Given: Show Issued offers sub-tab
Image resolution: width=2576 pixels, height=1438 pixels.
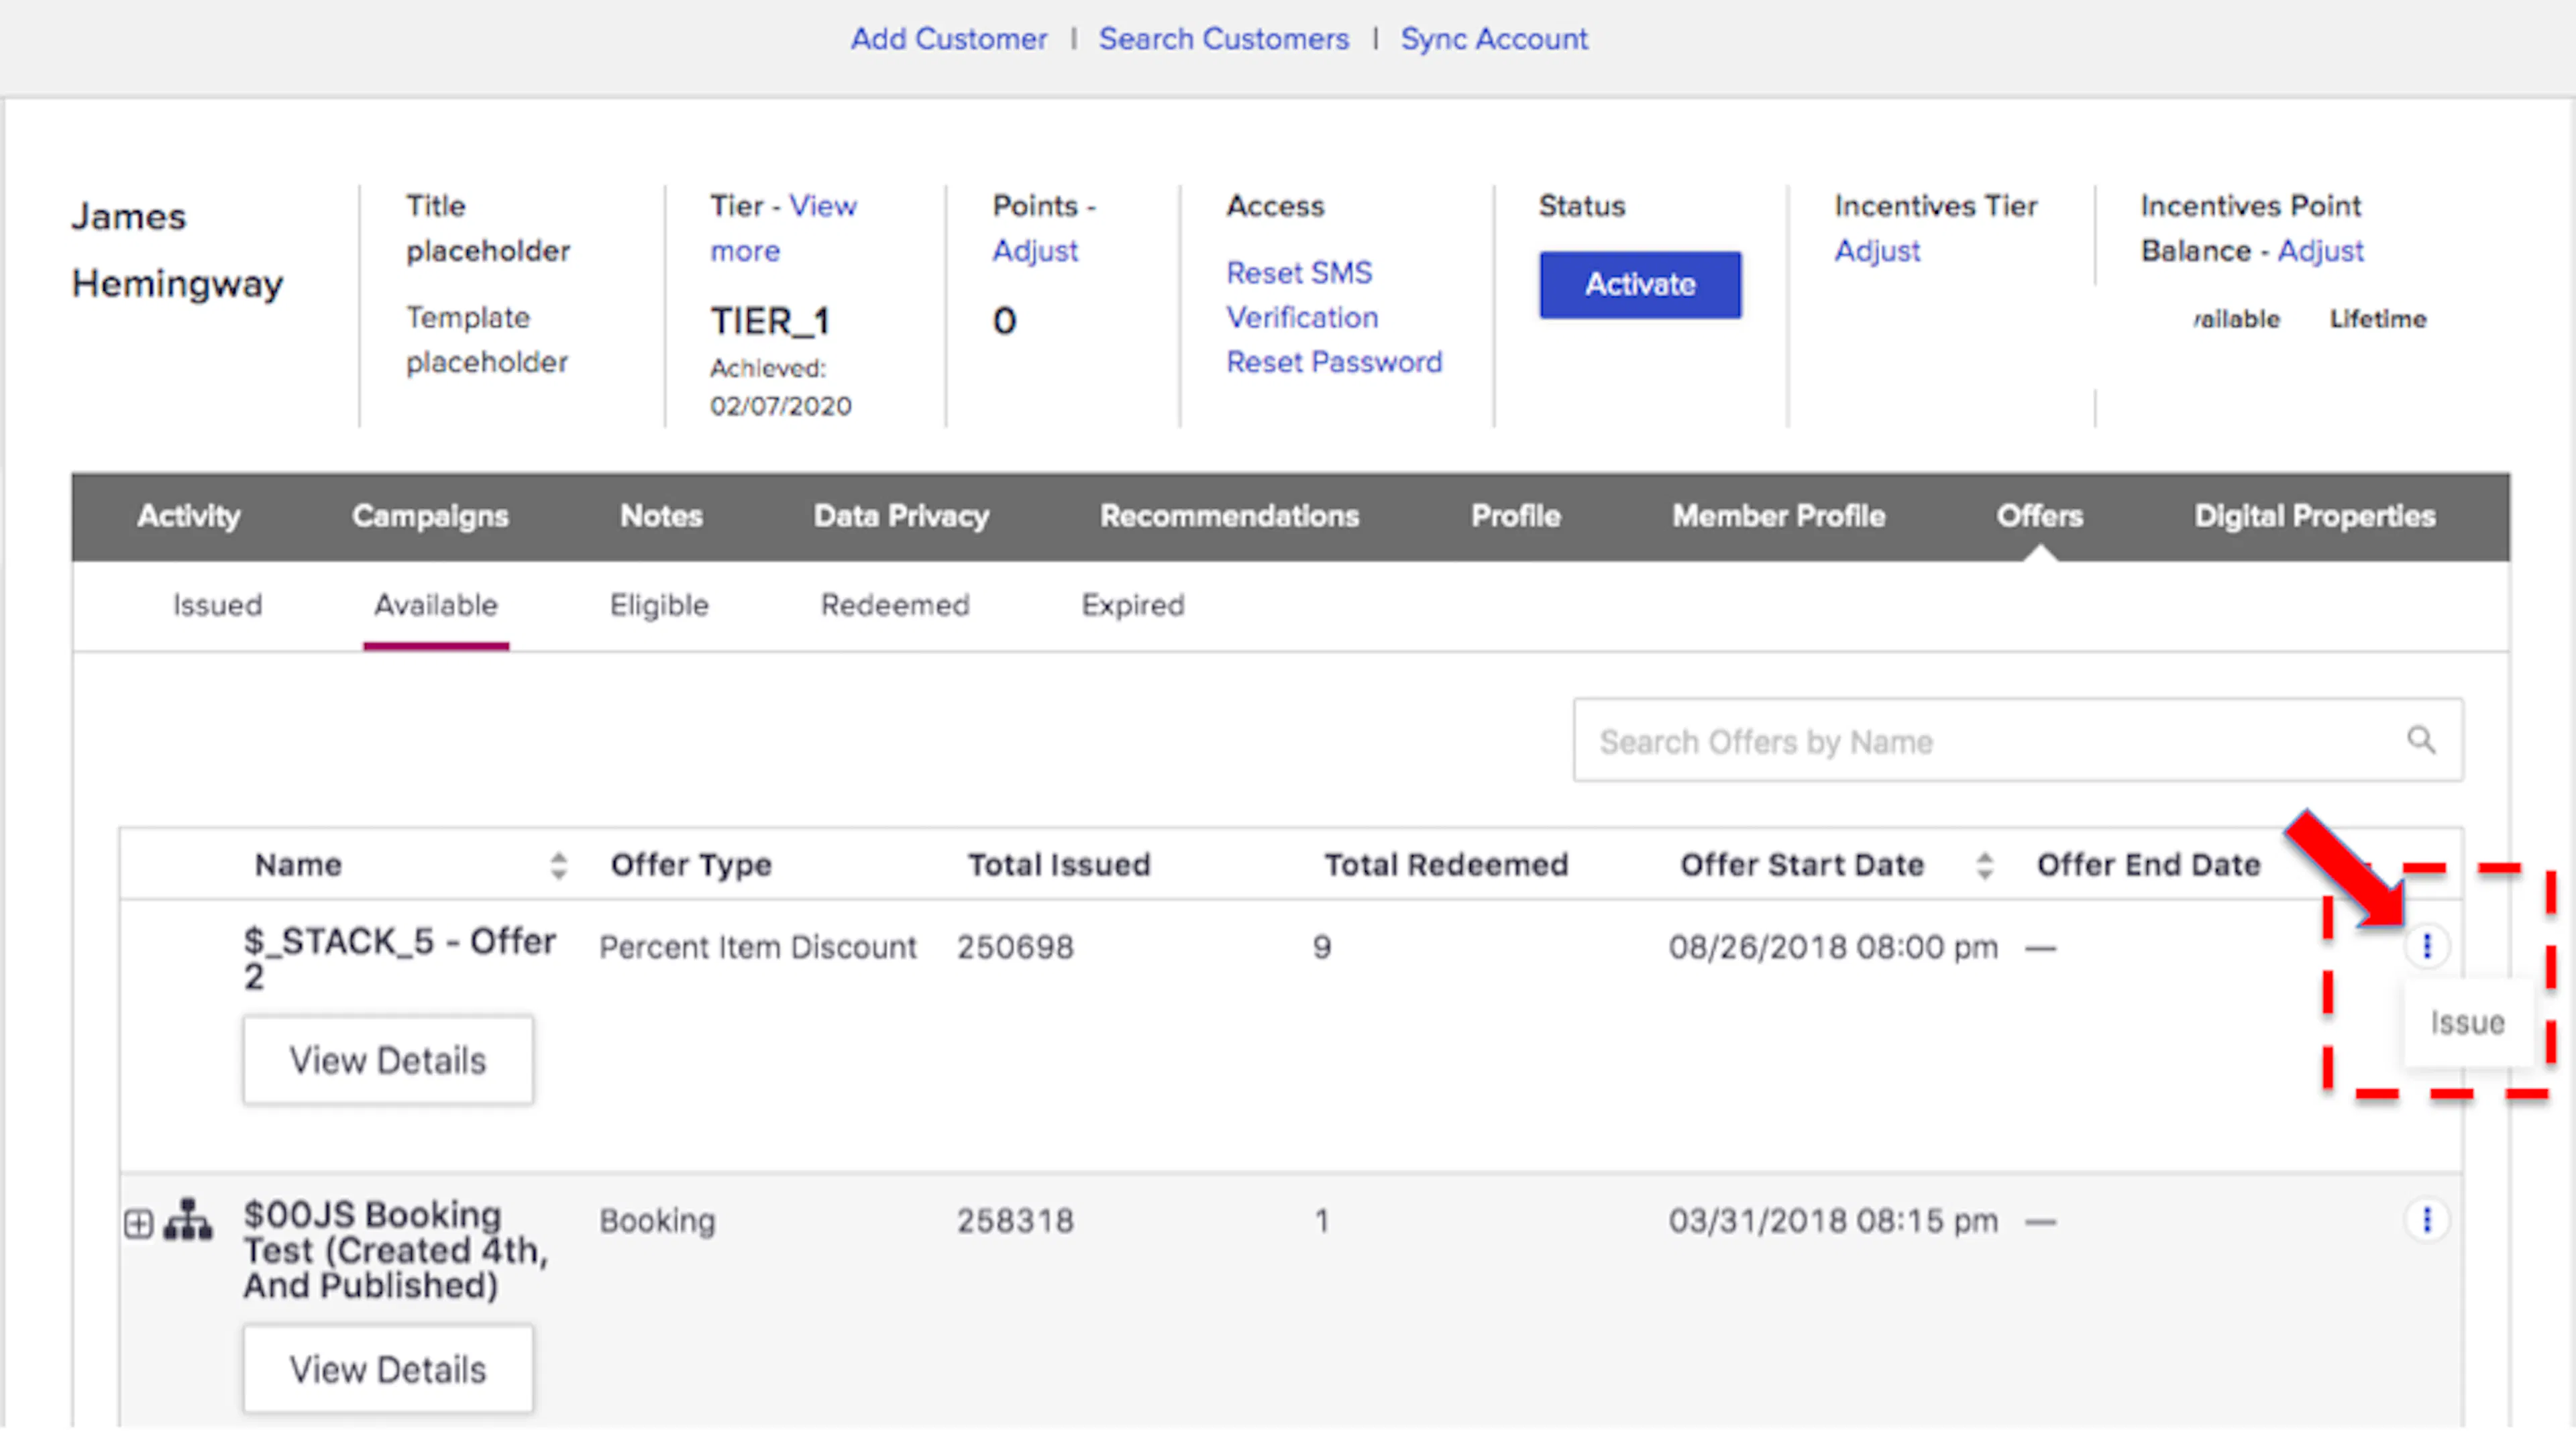Looking at the screenshot, I should (217, 605).
